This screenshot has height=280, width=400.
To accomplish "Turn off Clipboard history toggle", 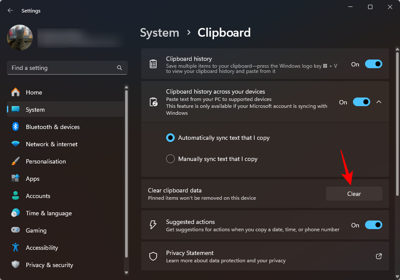I will [x=373, y=64].
